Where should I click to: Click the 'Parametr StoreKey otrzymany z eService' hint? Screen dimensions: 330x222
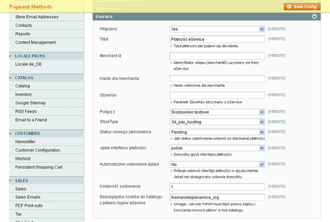[x=208, y=102]
